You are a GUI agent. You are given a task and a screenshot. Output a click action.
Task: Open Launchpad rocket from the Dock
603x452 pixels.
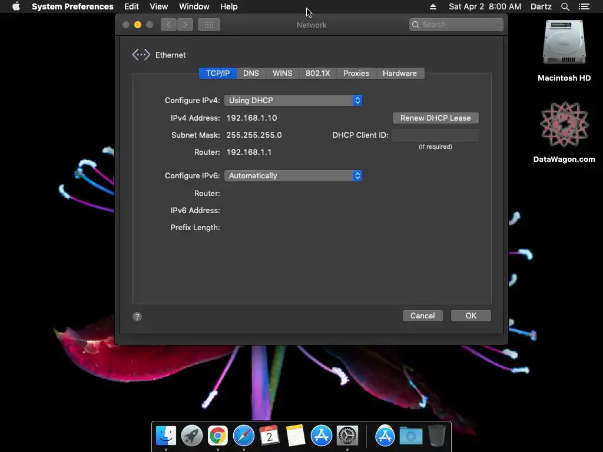point(192,436)
